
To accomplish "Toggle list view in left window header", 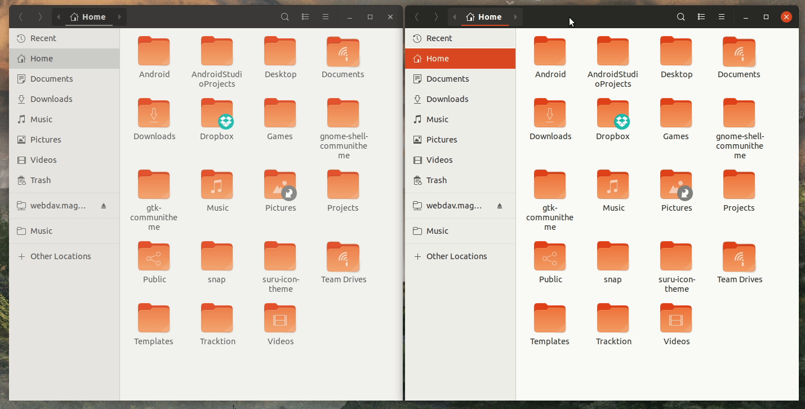I will [x=305, y=17].
